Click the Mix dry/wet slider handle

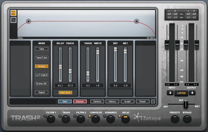coord(186,104)
